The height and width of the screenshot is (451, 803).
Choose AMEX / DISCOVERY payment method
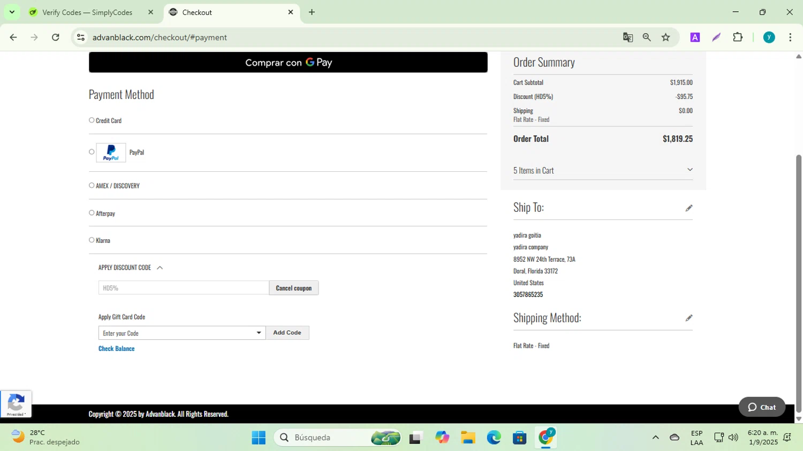point(92,186)
